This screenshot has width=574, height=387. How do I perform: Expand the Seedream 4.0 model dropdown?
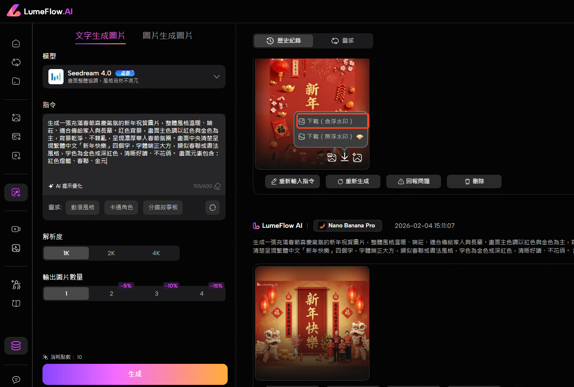(x=217, y=77)
